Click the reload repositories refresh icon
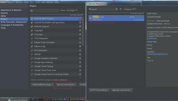178x101 pixels. pyautogui.click(x=120, y=9)
